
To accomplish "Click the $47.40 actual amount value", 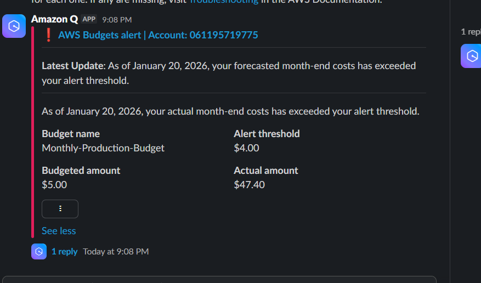I will [x=249, y=185].
